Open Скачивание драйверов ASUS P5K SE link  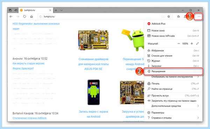[93, 64]
